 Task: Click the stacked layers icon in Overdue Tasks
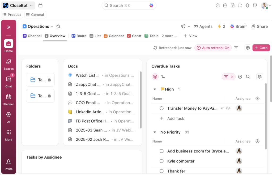[155, 77]
